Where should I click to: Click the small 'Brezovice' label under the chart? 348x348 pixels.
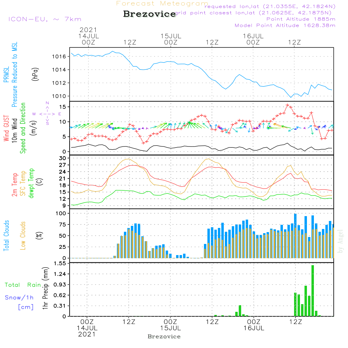click(164, 337)
